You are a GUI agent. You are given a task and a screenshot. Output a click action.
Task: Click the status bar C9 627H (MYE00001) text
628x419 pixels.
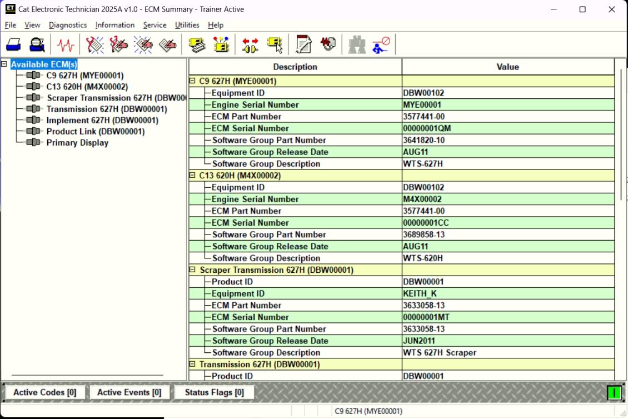pyautogui.click(x=368, y=411)
